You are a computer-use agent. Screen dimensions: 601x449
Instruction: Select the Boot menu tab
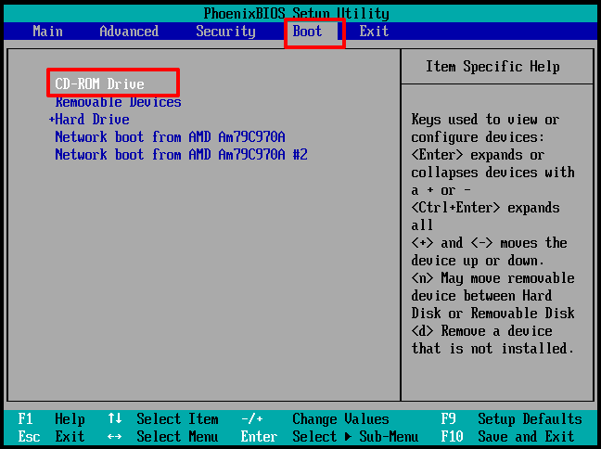[307, 31]
